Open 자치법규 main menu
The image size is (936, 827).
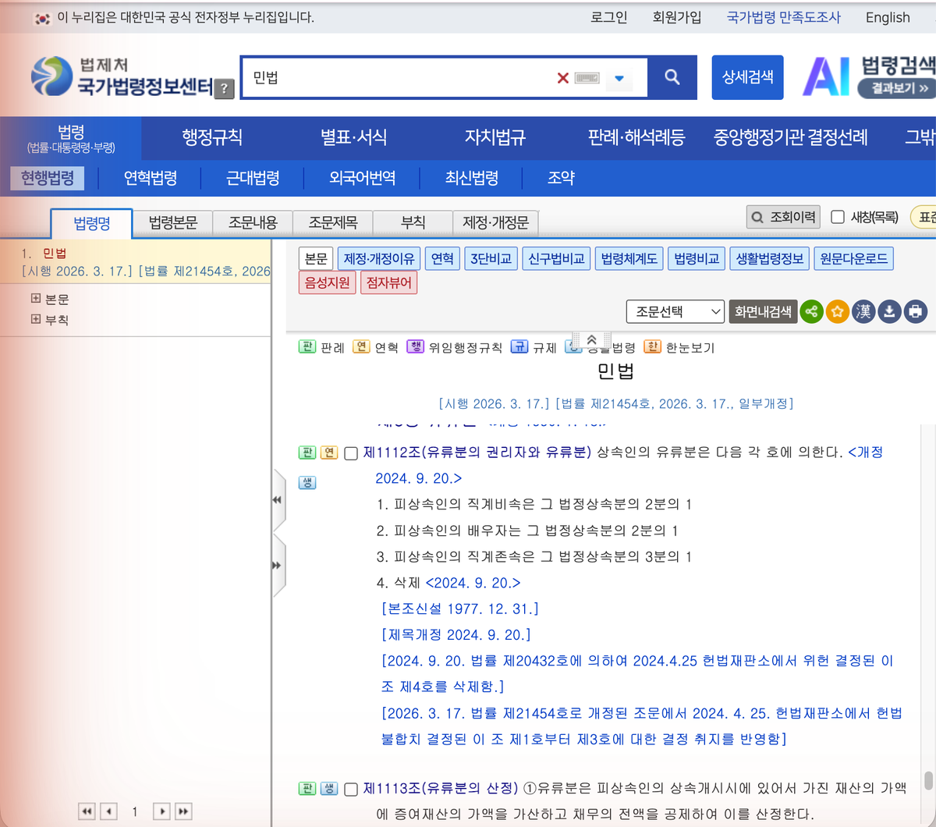coord(495,138)
